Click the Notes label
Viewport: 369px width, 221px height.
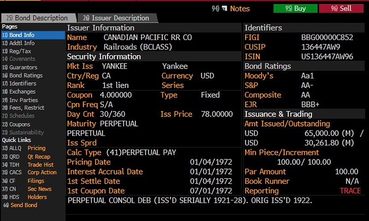point(240,8)
